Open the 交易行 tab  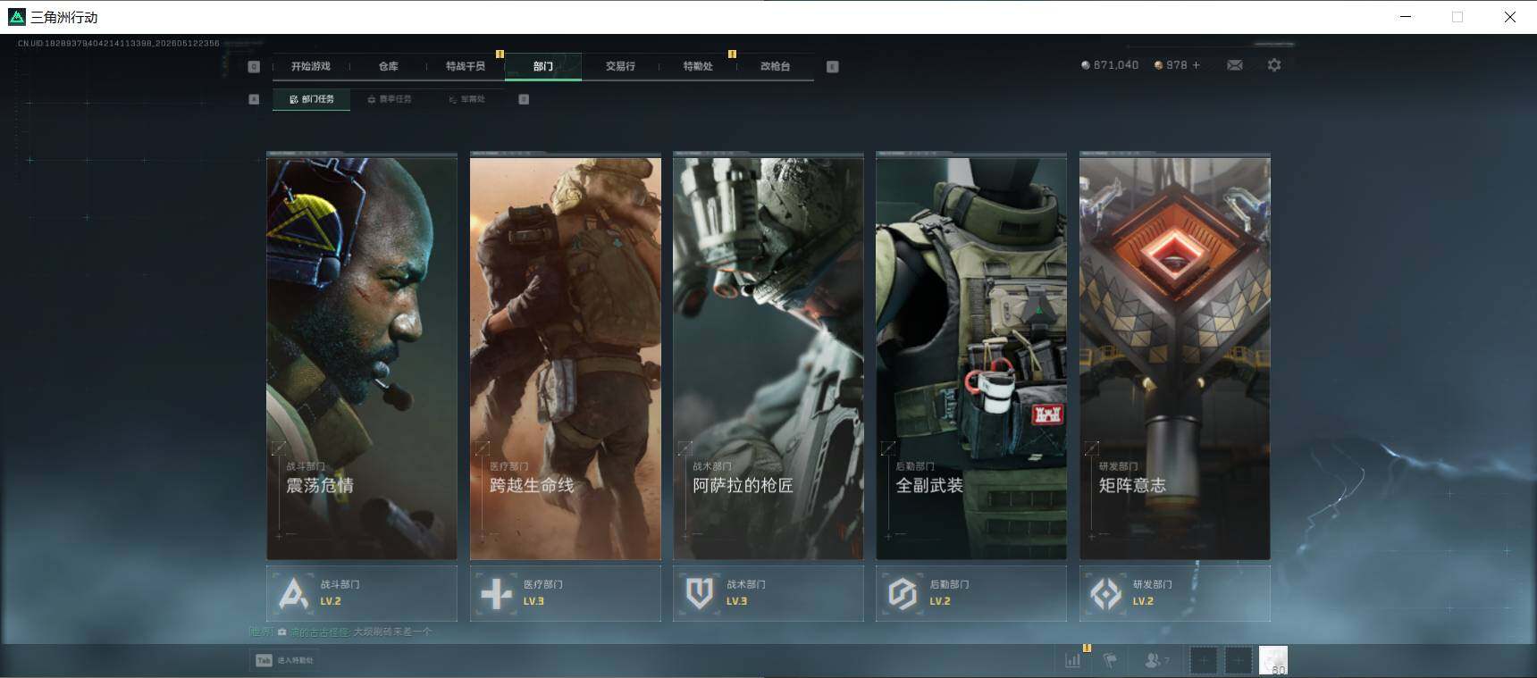point(620,66)
